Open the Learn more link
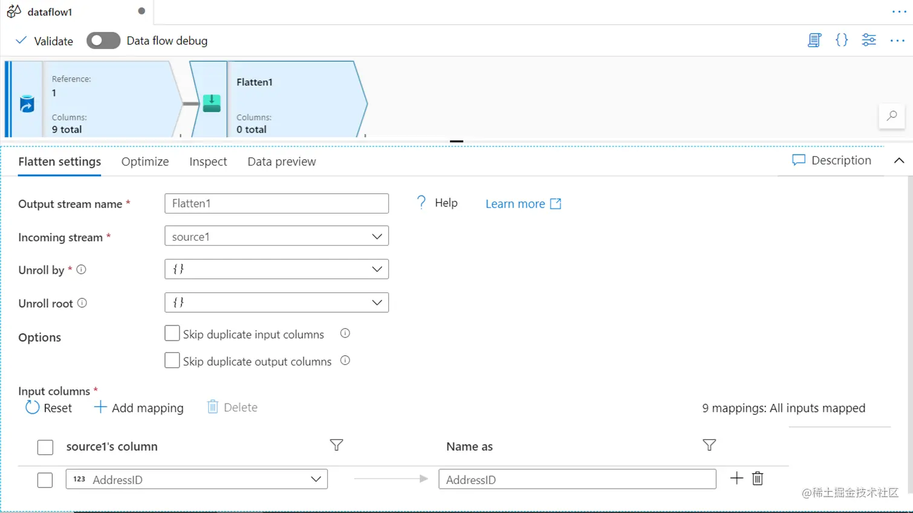The width and height of the screenshot is (913, 513). click(x=524, y=204)
